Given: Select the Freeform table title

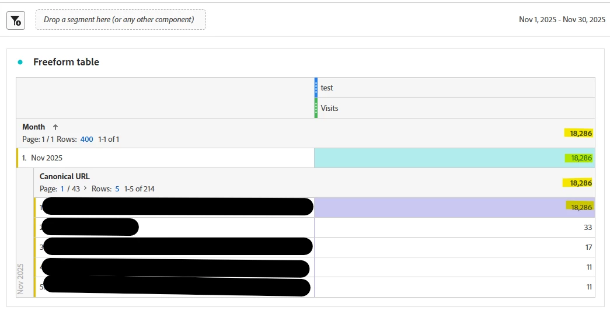Looking at the screenshot, I should pos(66,62).
